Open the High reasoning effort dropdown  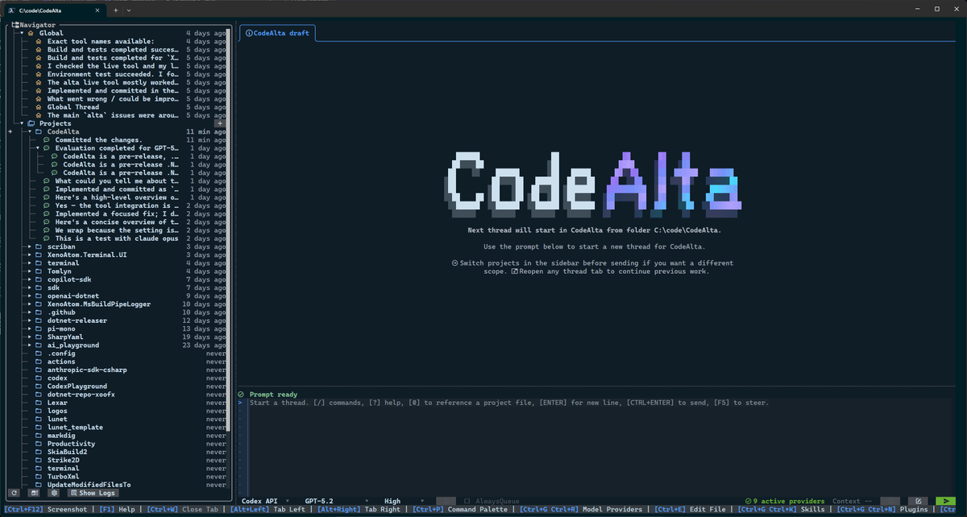click(x=405, y=501)
